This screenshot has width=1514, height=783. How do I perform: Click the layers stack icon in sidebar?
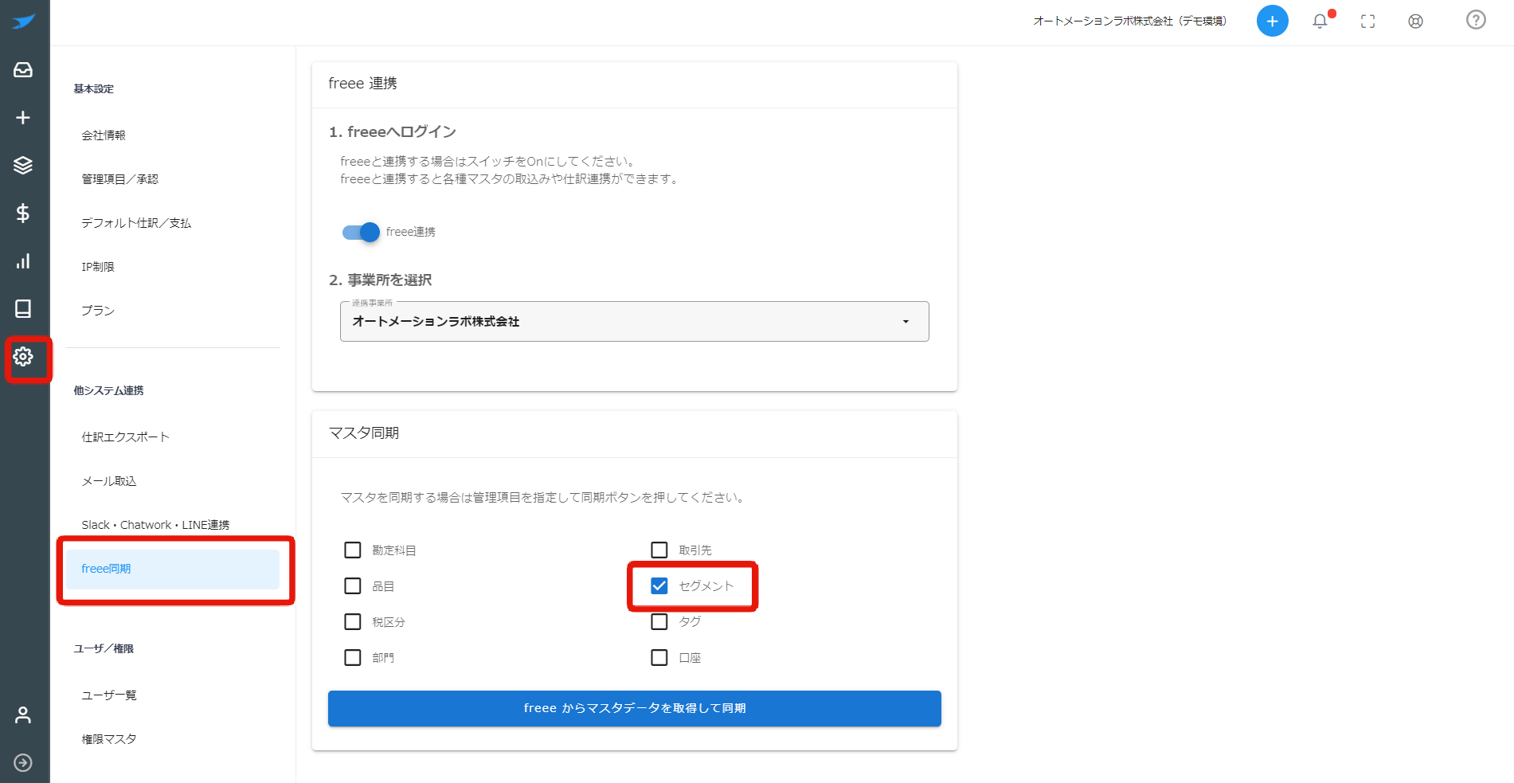(23, 166)
